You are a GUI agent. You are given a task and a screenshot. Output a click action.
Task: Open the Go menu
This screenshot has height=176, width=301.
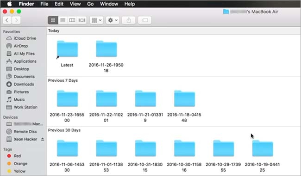click(90, 4)
